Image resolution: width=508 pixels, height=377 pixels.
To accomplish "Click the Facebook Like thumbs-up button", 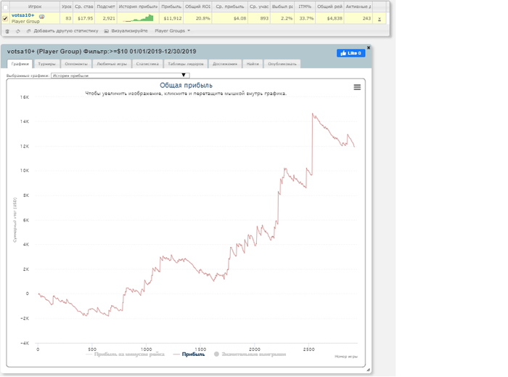I will coord(351,53).
